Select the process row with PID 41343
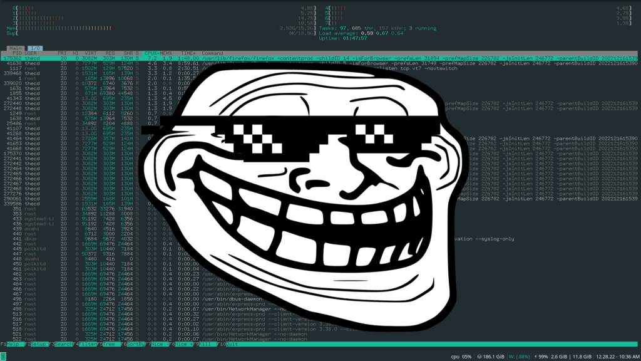This screenshot has width=641, height=361. coord(319,98)
